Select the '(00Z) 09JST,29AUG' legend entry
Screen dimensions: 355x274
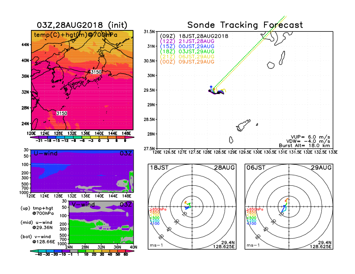(187, 62)
